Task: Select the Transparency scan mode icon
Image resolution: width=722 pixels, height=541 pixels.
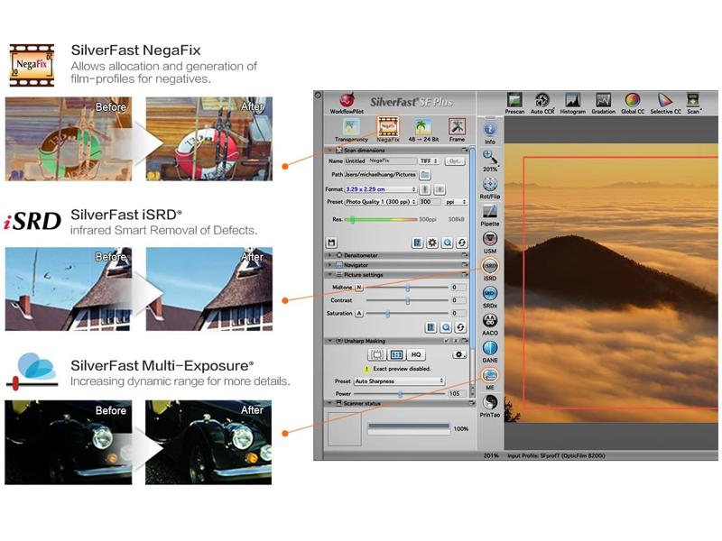Action: coord(351,126)
